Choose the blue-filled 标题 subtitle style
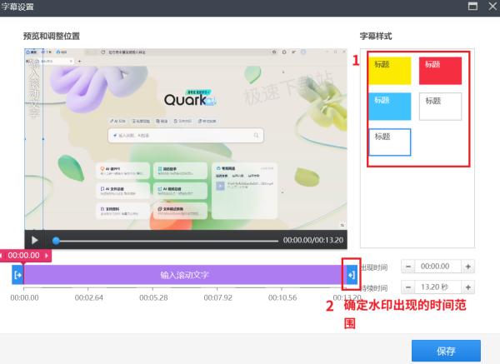Viewport: 500px width, 364px height. coord(390,107)
